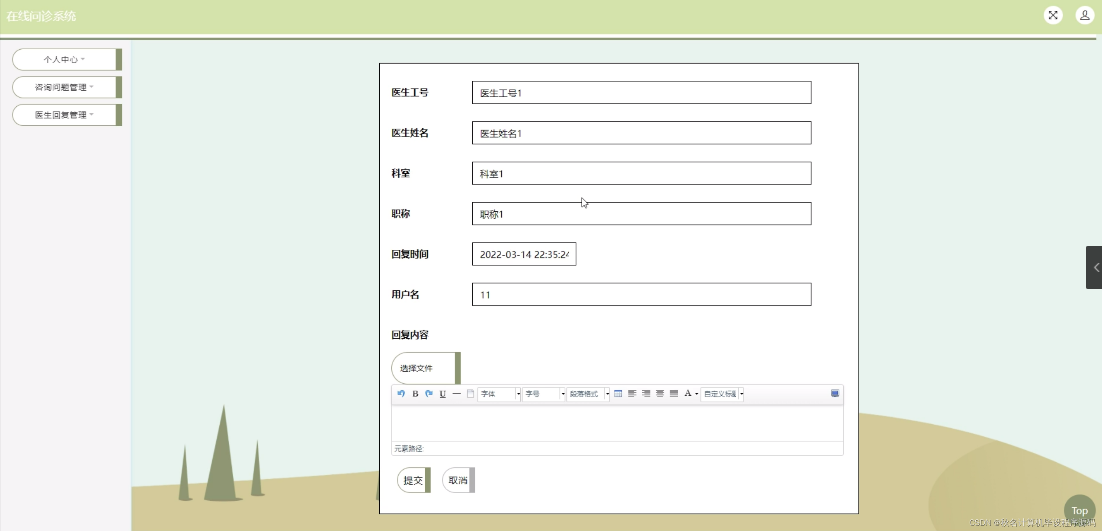
Task: Click the 提交 submit button
Action: click(413, 480)
